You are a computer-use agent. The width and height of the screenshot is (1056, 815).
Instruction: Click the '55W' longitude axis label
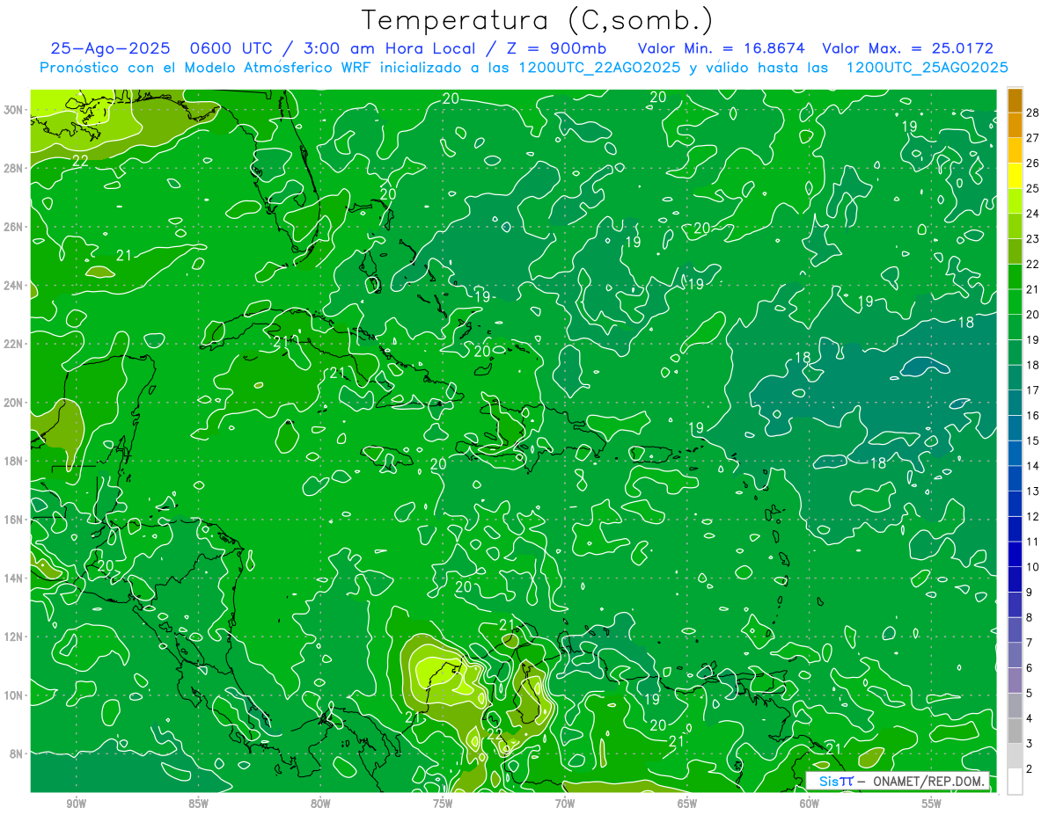pos(931,804)
